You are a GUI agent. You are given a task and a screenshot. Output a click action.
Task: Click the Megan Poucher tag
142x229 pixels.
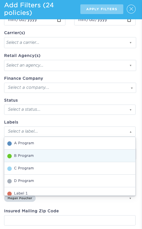point(20,198)
